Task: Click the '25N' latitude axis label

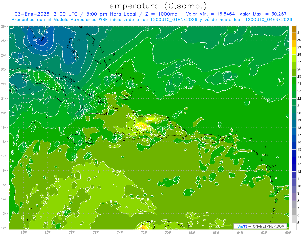Action: (x=4, y=41)
